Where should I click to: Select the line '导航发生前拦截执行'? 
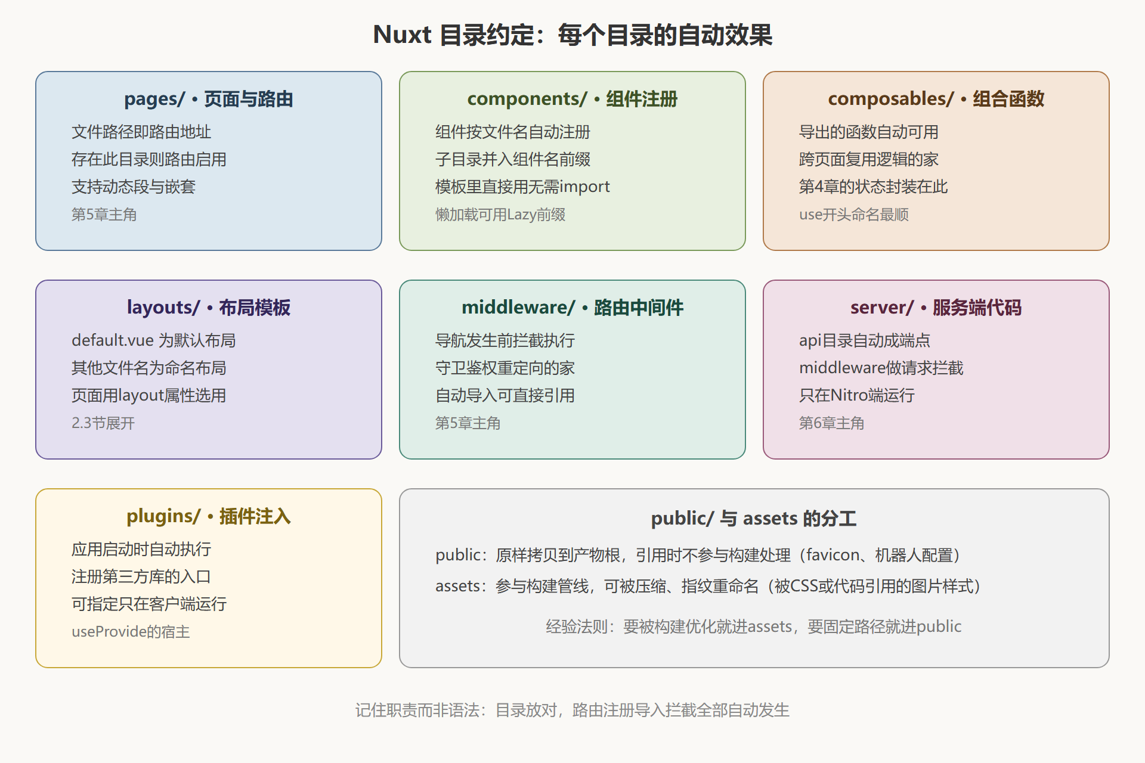(x=505, y=340)
